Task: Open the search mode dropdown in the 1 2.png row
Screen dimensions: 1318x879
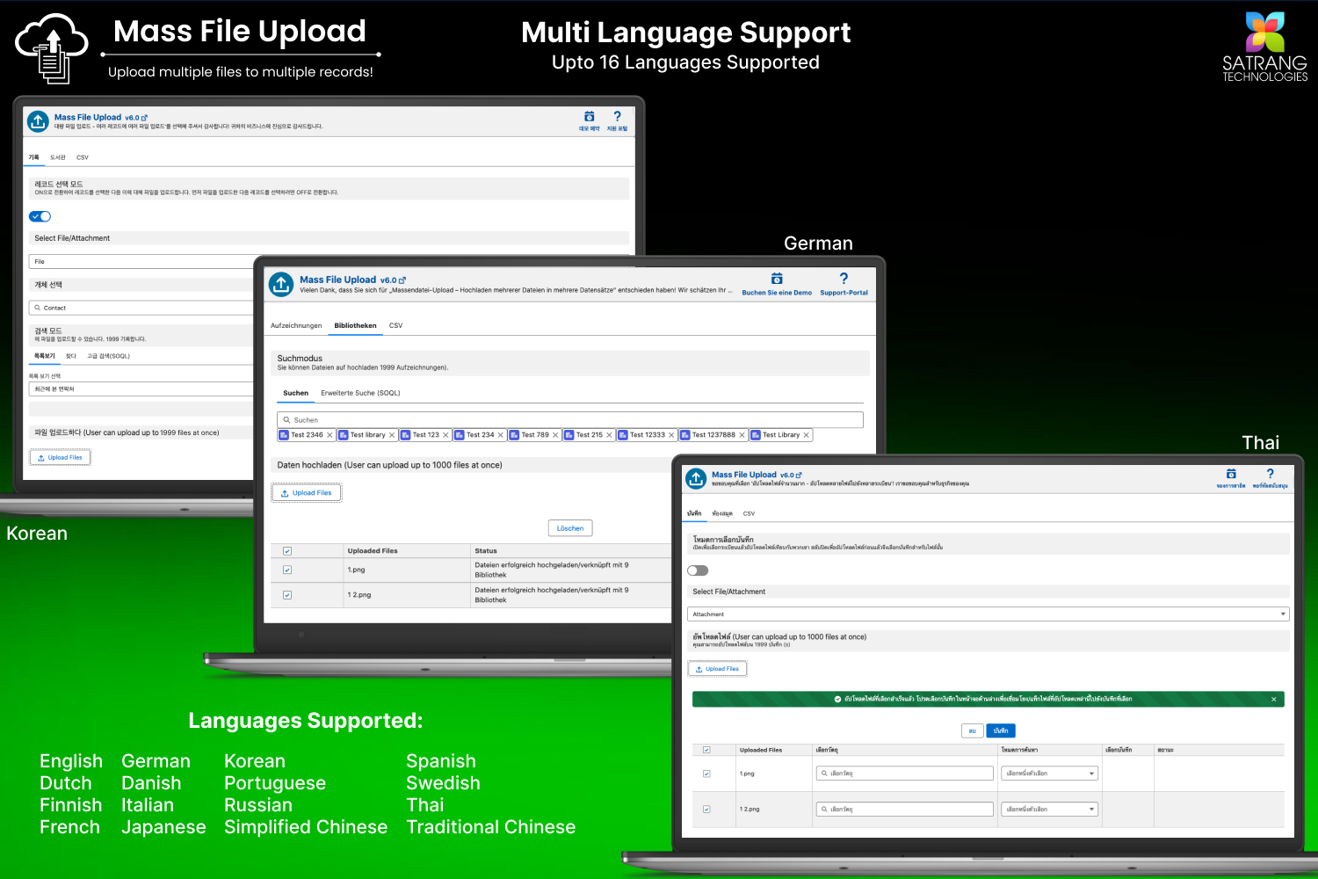Action: [x=1050, y=809]
